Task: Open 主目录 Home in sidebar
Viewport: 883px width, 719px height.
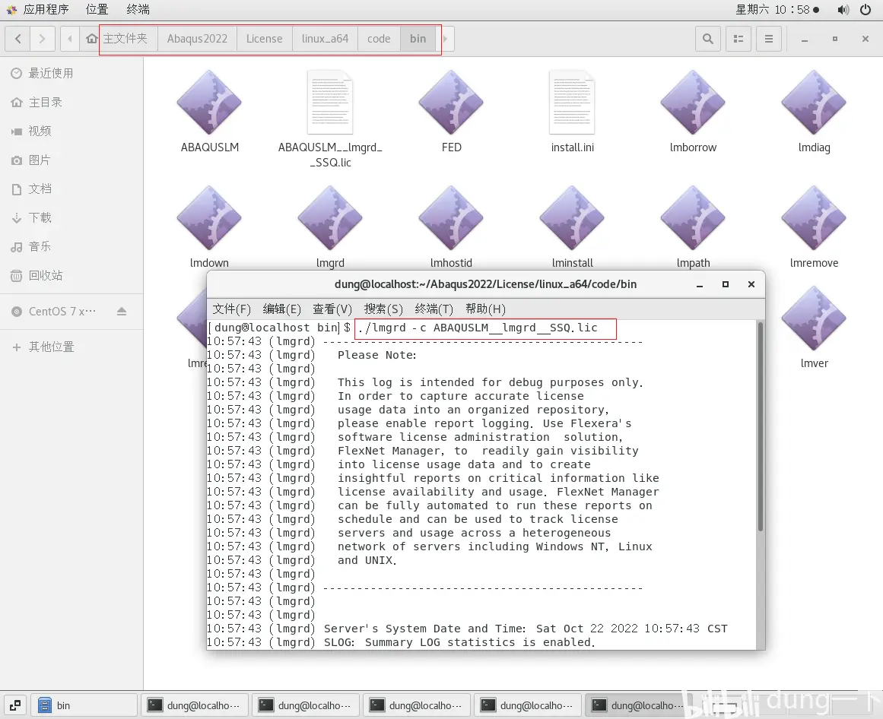Action: coord(71,102)
